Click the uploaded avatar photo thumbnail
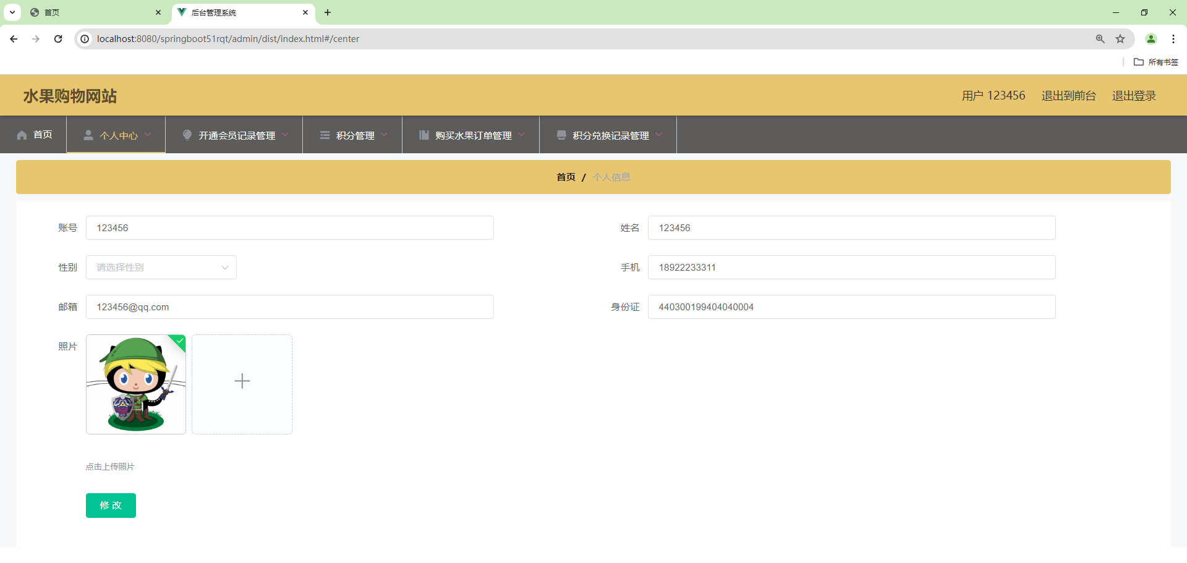This screenshot has width=1187, height=563. point(135,384)
